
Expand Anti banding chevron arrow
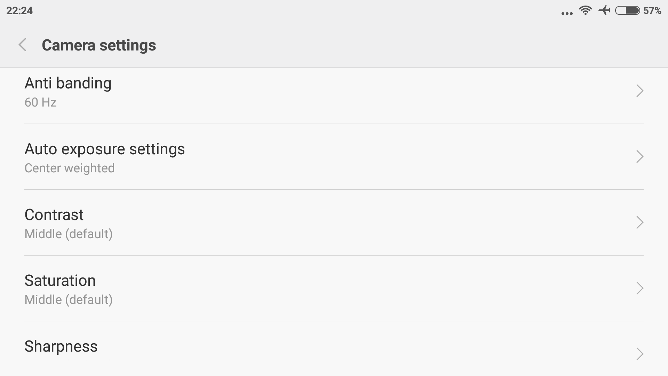tap(639, 91)
